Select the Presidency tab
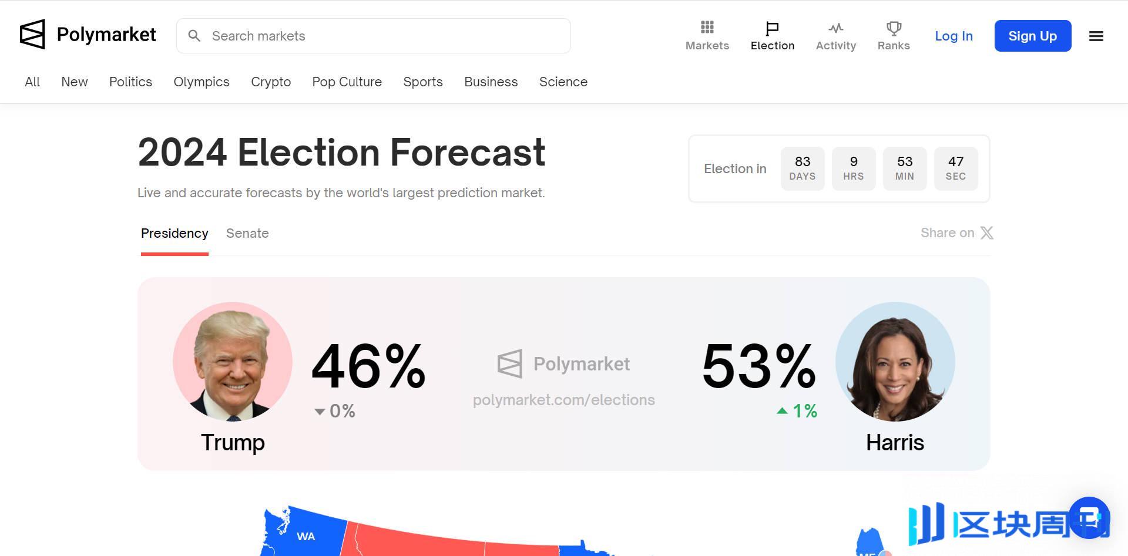 pos(174,234)
